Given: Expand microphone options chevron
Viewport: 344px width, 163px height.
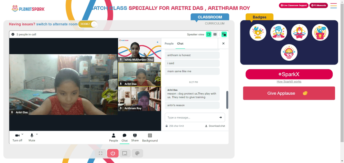Looking at the screenshot, I should (37, 134).
